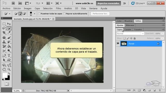Create new adjustment layer button
The image size is (166, 93).
click(144, 90)
